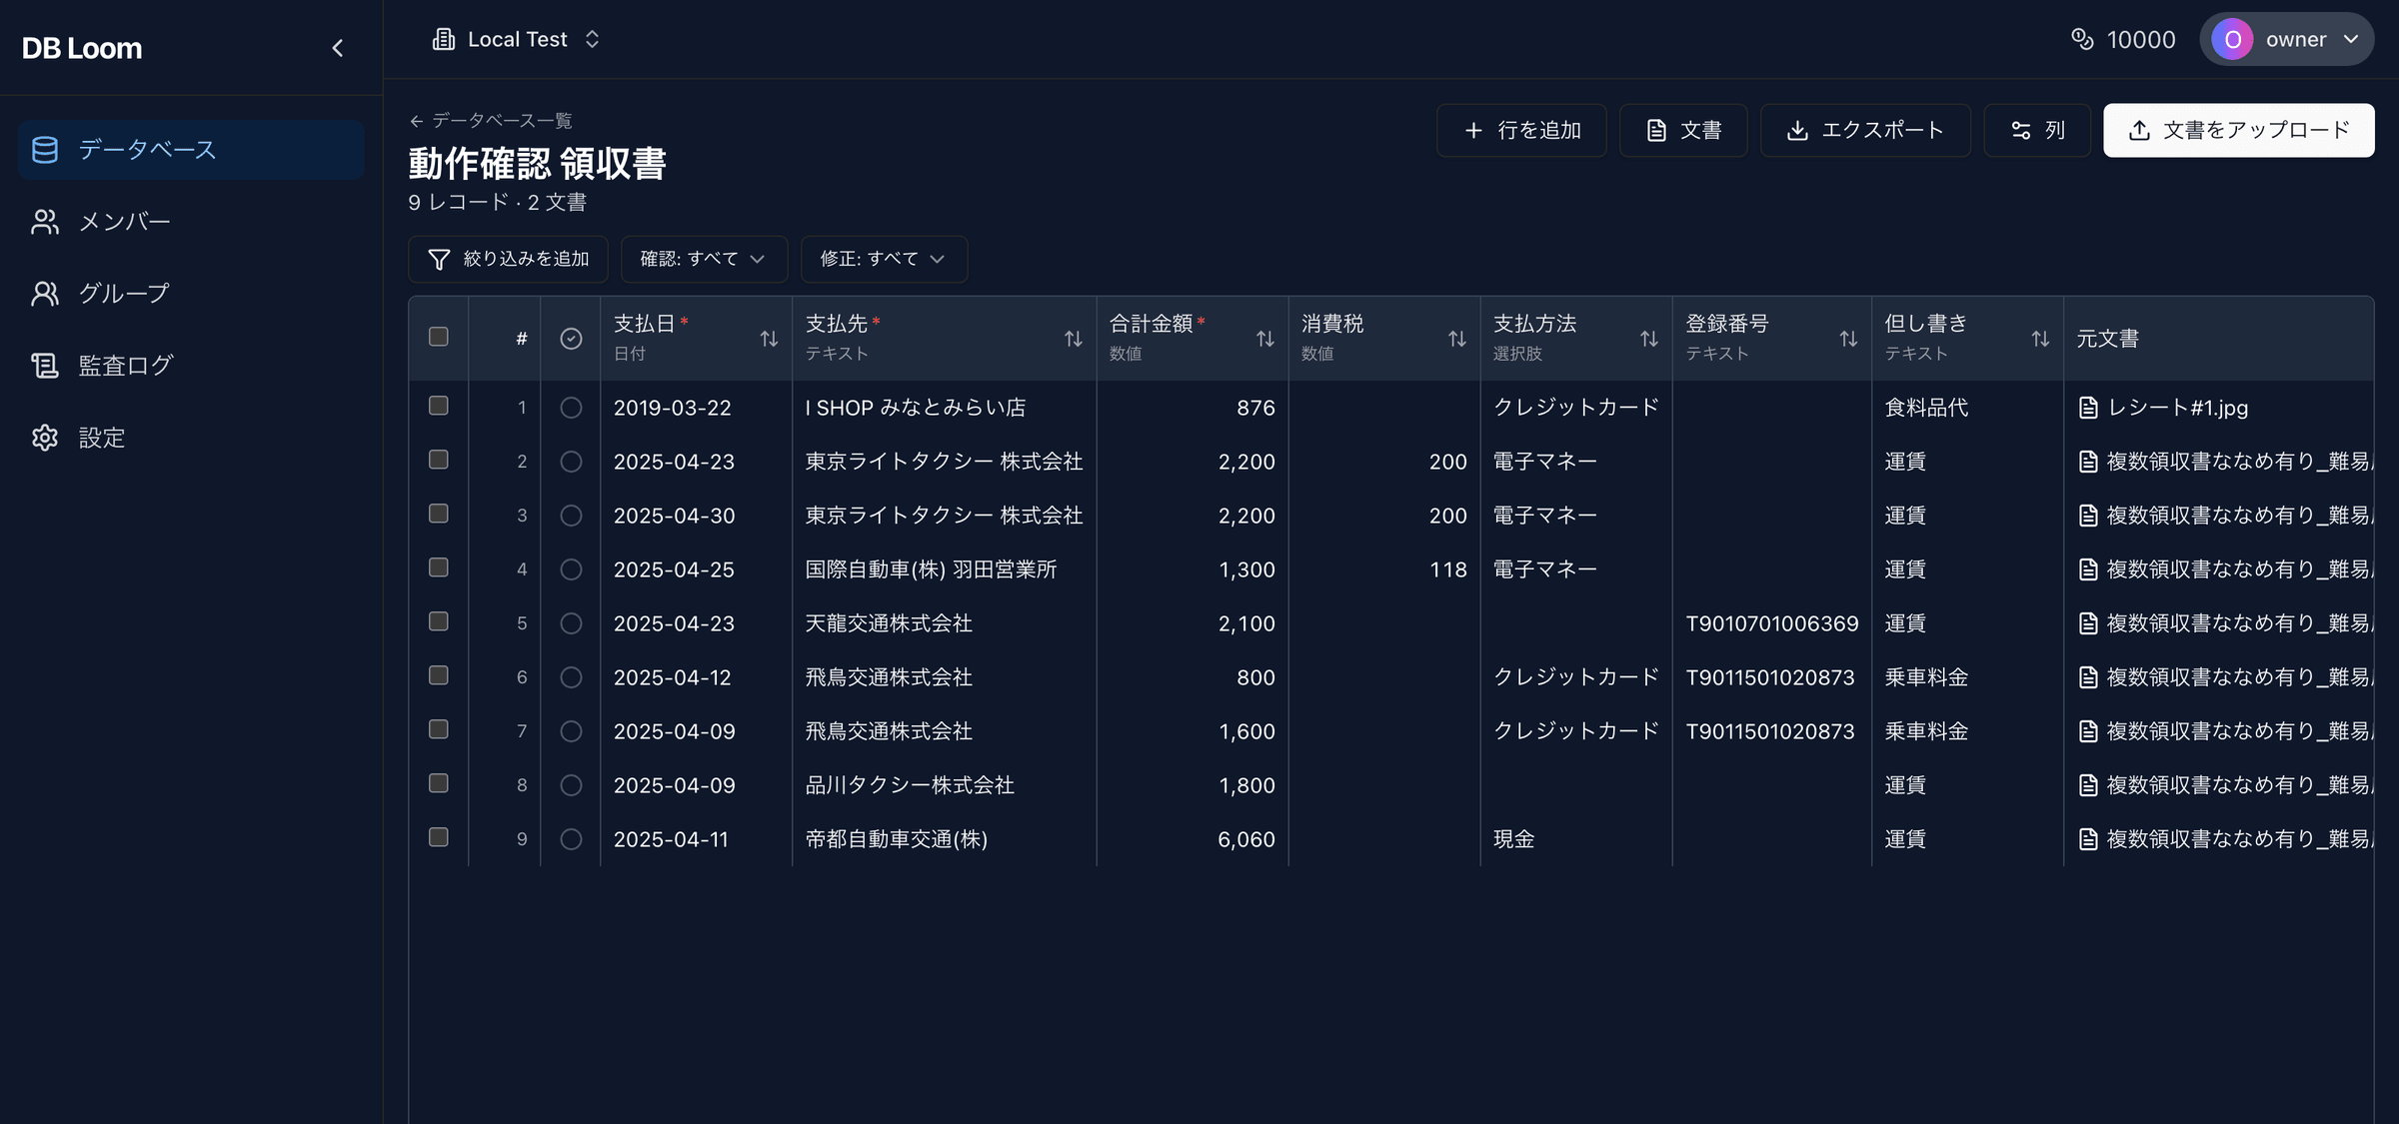2399x1124 pixels.
Task: Sort by 登録番号 column sort icon
Action: (1849, 339)
